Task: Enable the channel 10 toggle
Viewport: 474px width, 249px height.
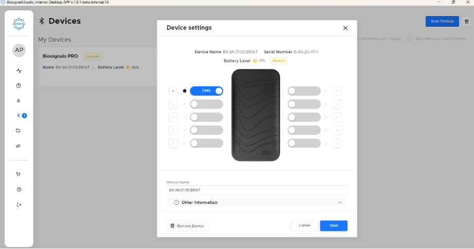Action: tap(304, 143)
